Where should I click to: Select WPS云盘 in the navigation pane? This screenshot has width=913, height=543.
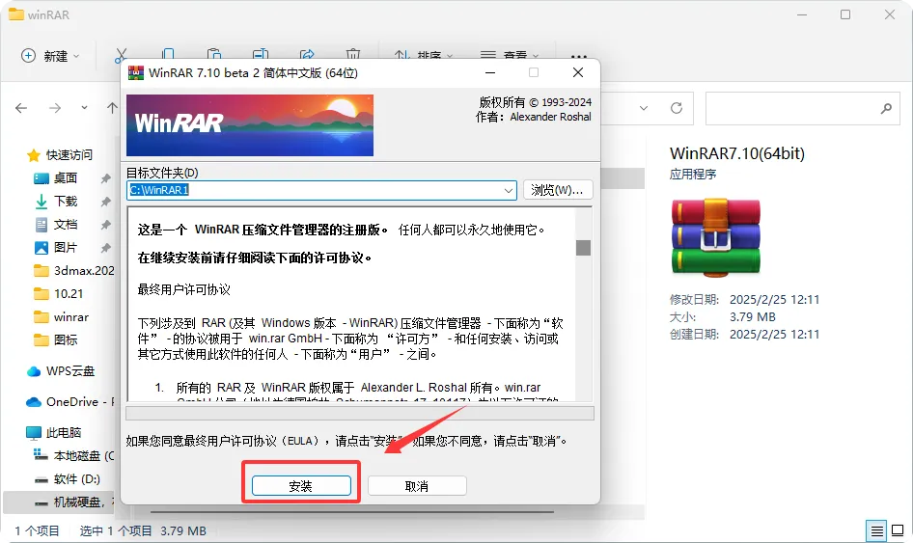pyautogui.click(x=61, y=371)
